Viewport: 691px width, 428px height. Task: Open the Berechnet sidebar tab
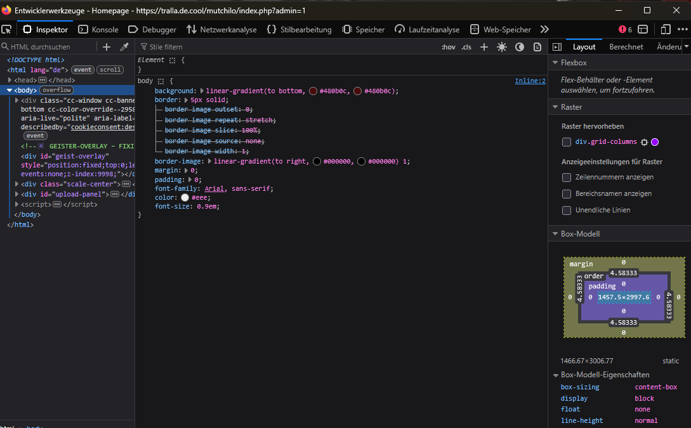(x=626, y=47)
